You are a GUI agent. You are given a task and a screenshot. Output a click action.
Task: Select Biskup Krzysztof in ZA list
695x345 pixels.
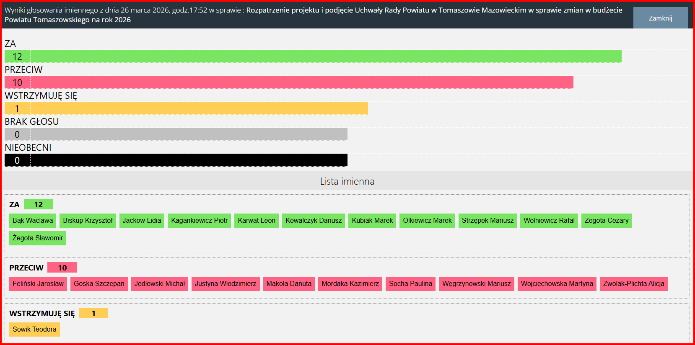88,221
